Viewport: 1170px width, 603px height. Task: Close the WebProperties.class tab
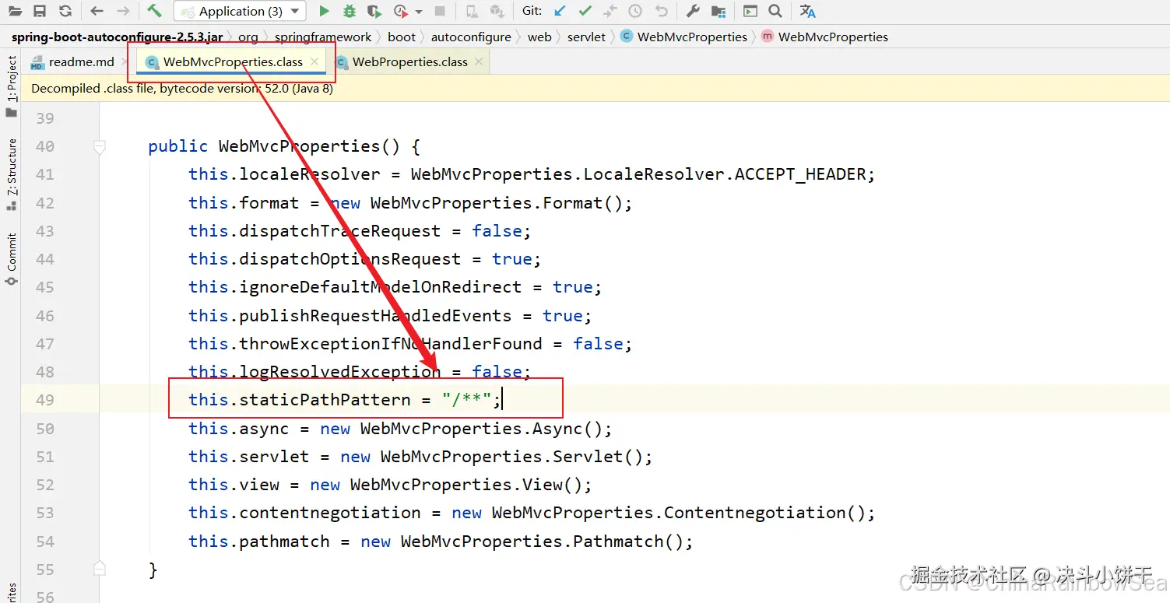click(x=479, y=61)
